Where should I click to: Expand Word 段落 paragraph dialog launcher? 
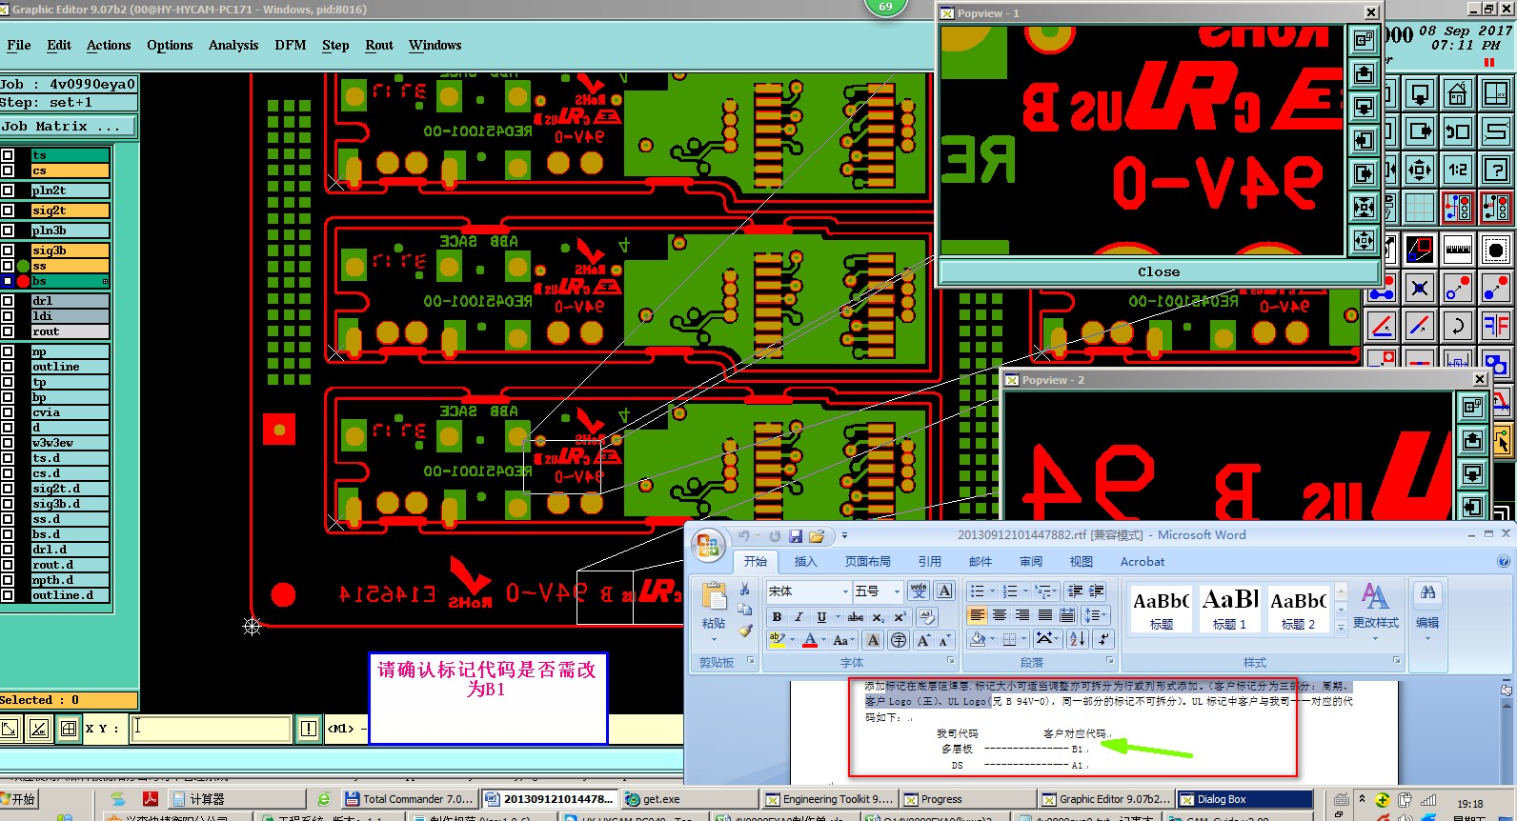[x=1109, y=660]
